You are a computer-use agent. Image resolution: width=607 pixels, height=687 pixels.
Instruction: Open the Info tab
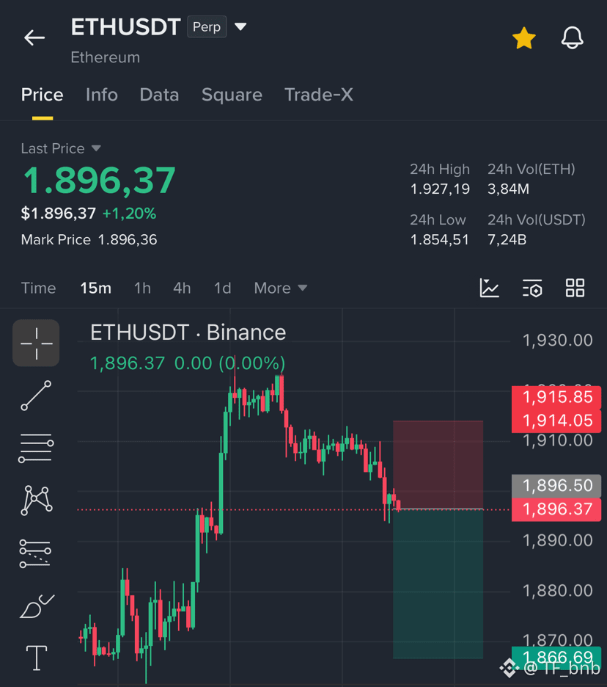(101, 95)
